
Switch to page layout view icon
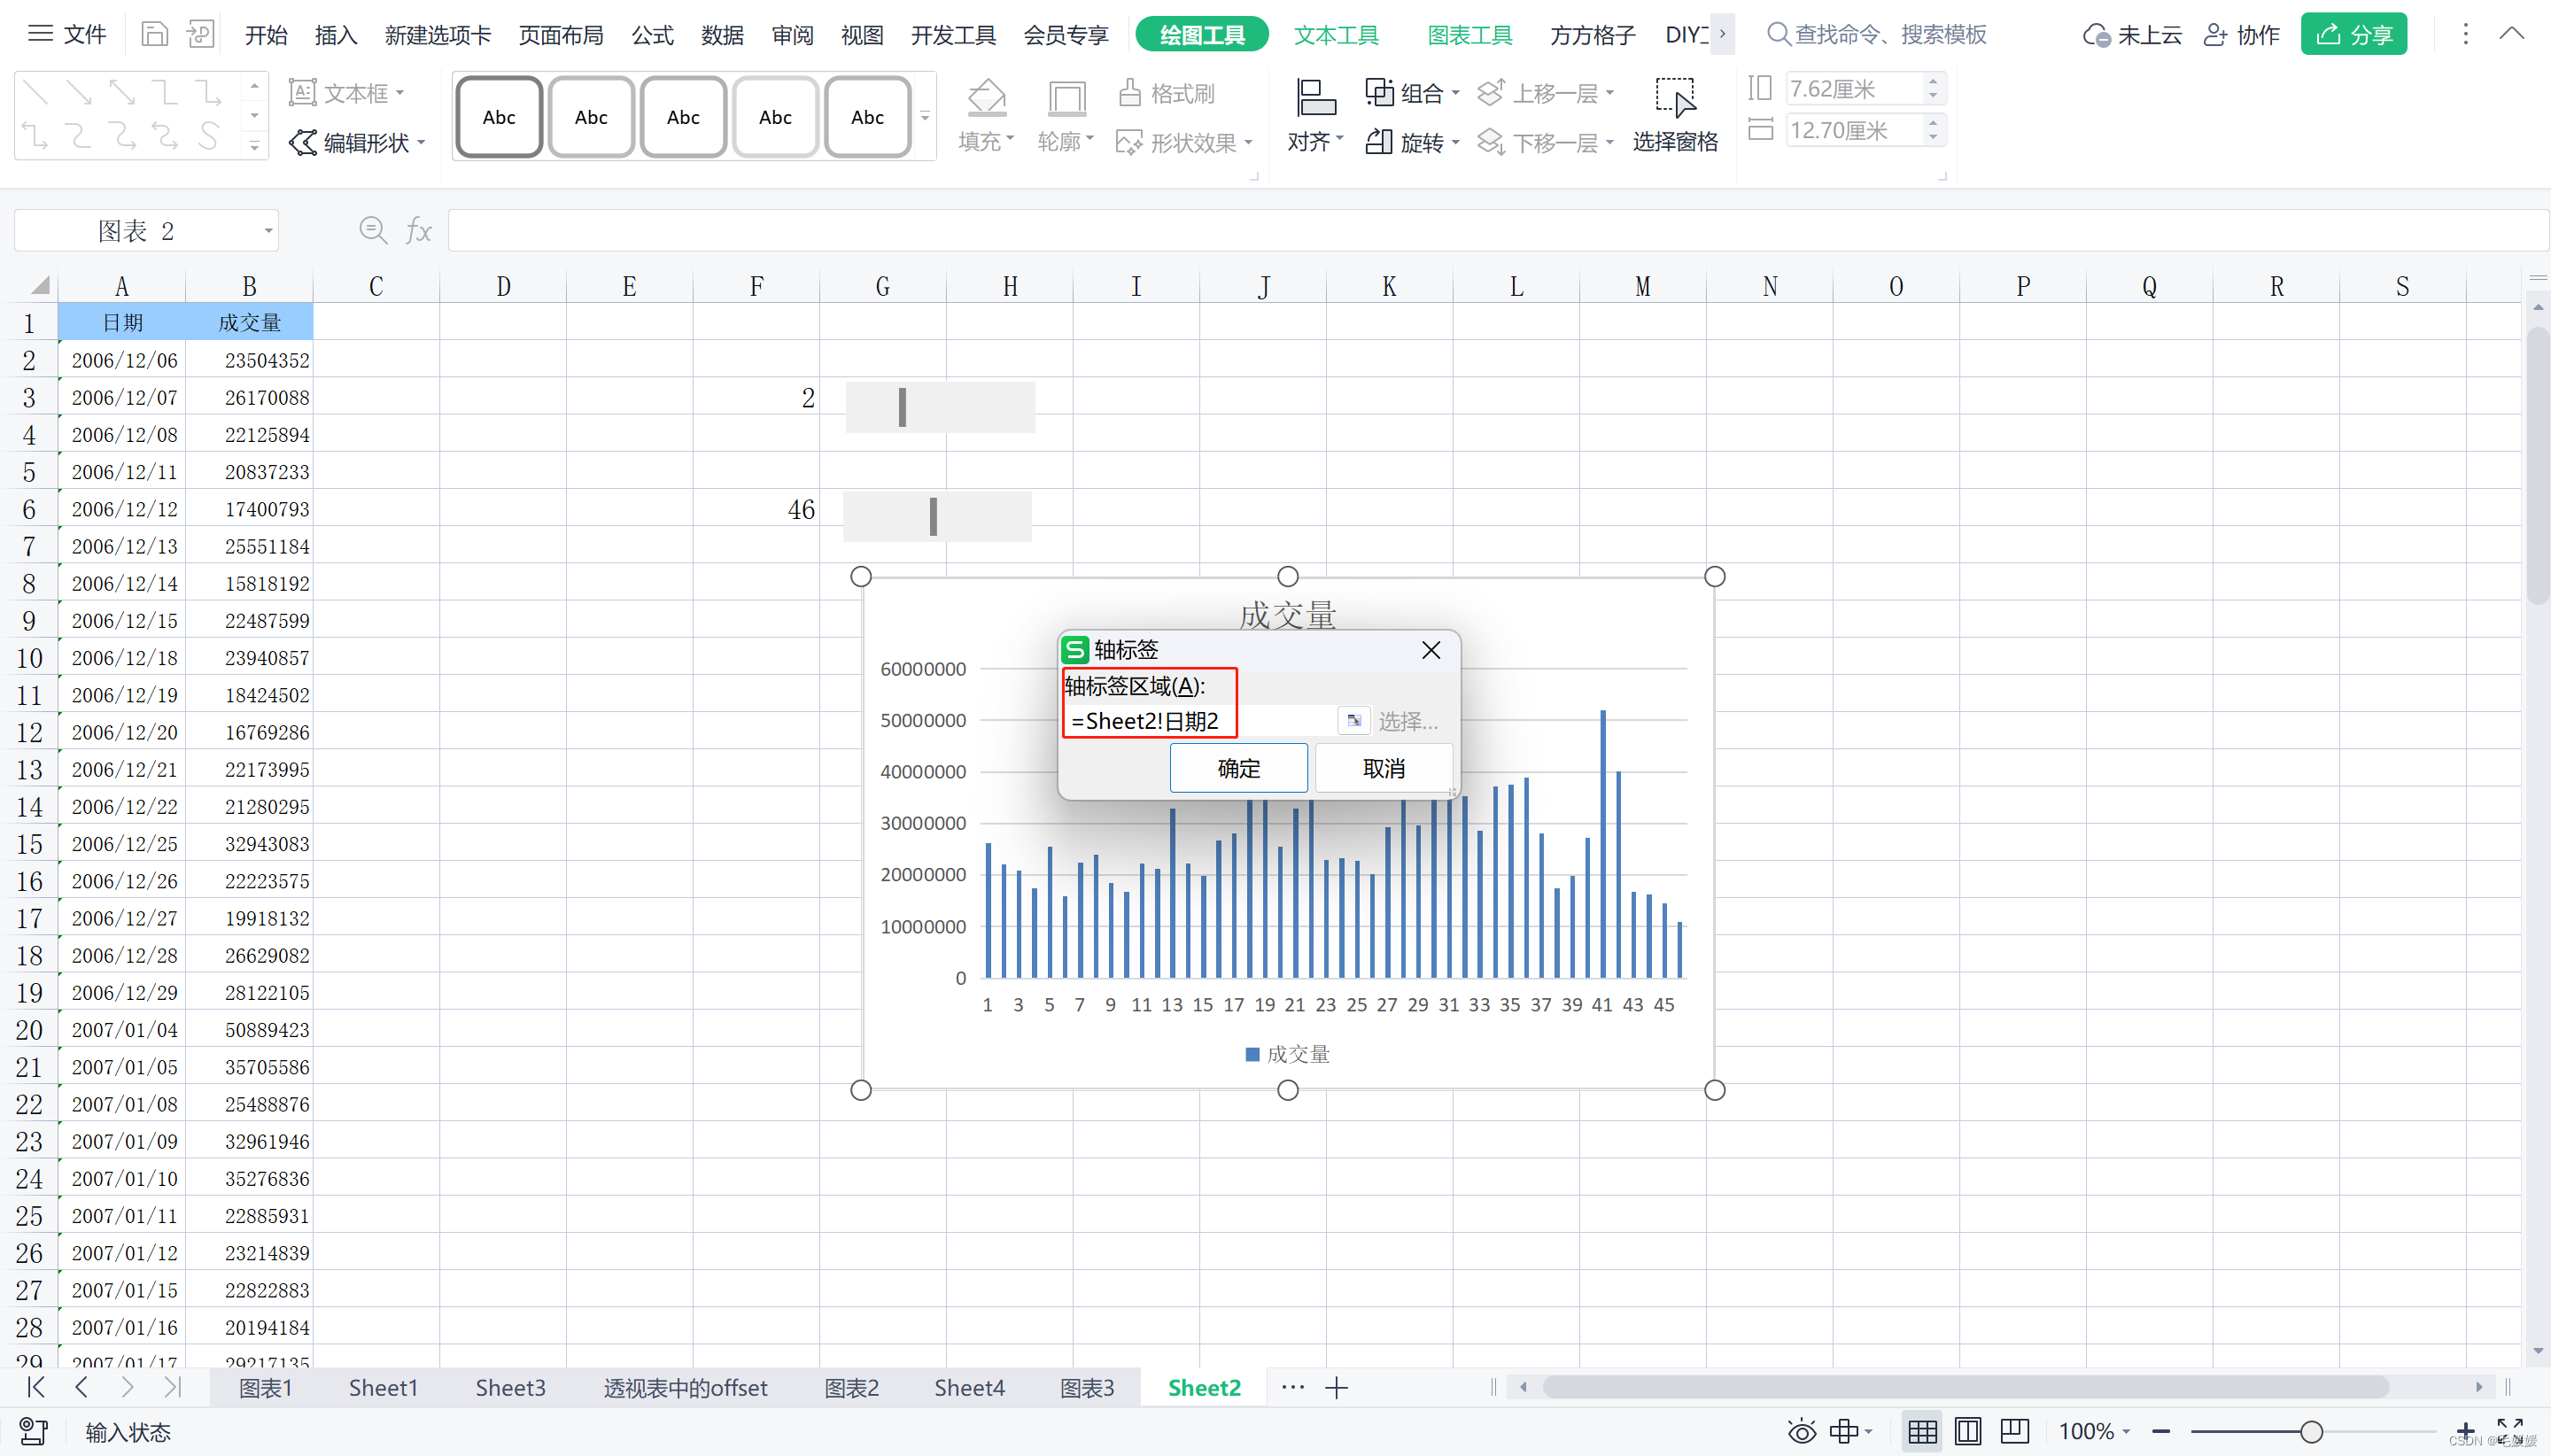point(1967,1432)
